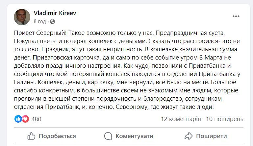Viewport: 253px width, 146px height.
Task: Show who reacted via the 480 count
Action: pos(36,119)
